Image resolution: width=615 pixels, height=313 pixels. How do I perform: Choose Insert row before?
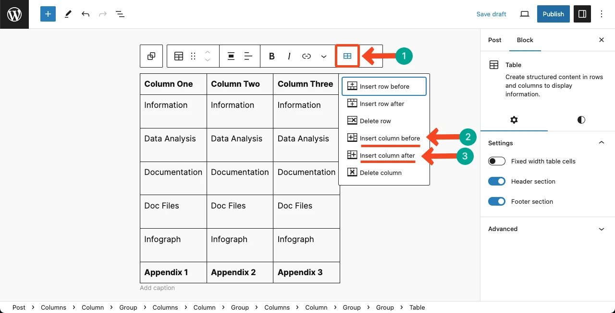384,86
